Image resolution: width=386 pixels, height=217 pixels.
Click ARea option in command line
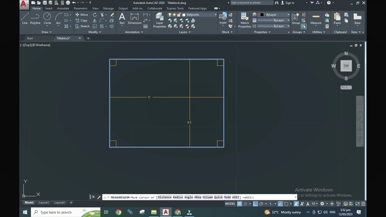coord(198,197)
